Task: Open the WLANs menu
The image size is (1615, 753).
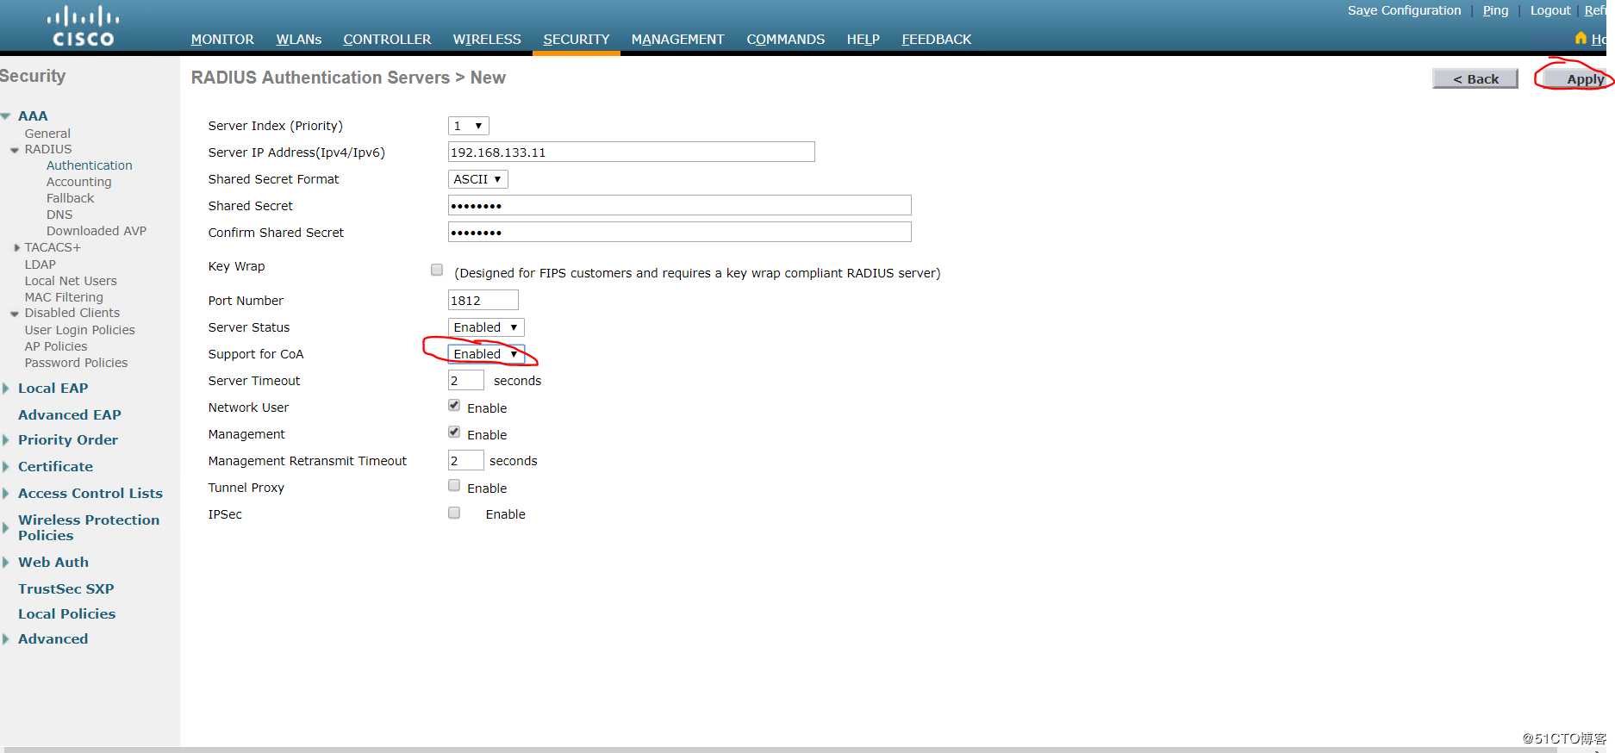Action: (298, 40)
